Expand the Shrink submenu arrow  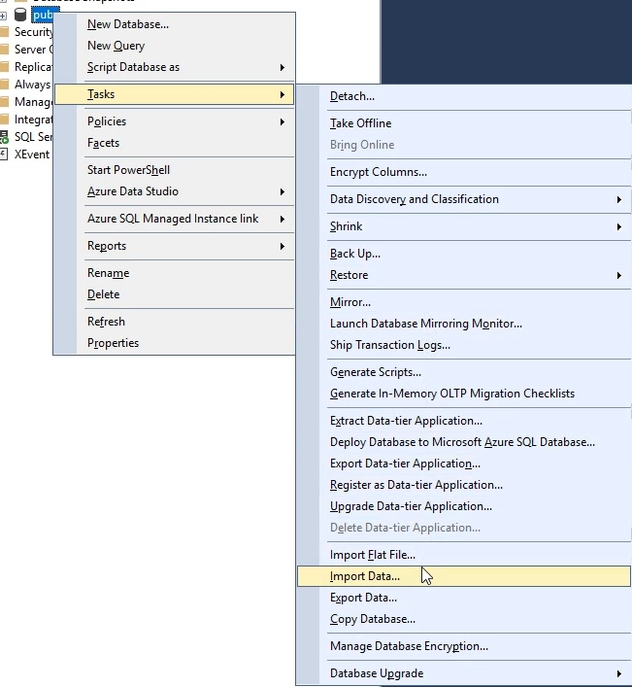coord(618,227)
